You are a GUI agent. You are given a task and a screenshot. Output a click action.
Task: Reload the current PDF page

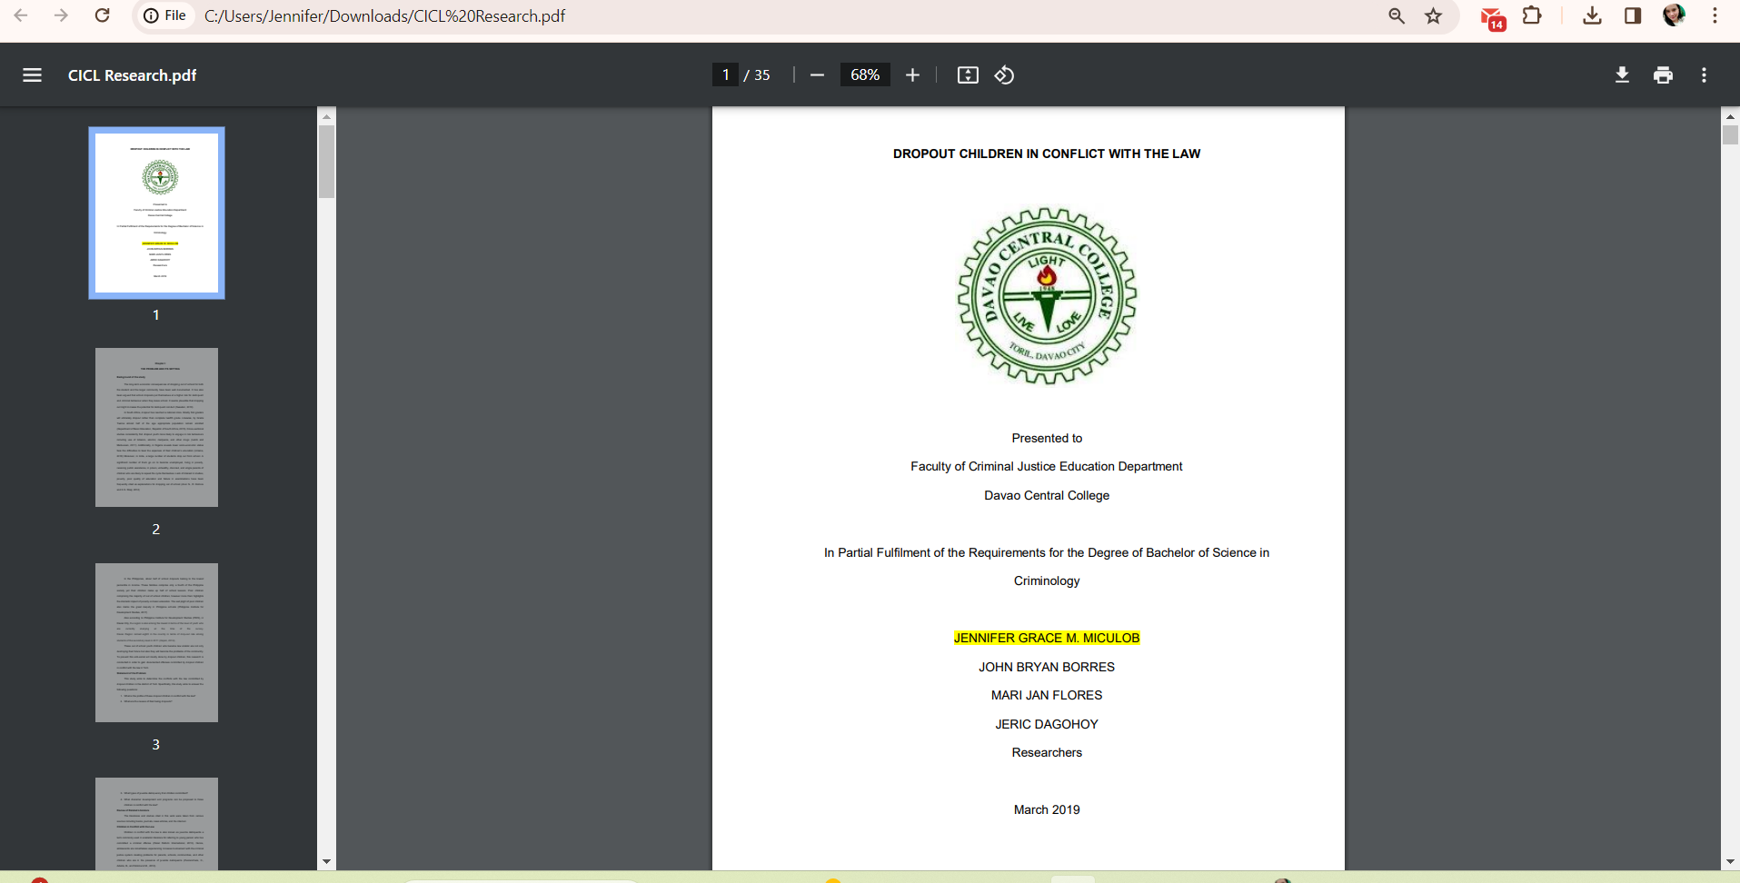click(103, 15)
